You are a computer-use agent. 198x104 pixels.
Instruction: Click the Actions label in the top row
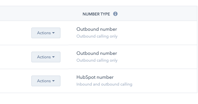click(x=44, y=33)
